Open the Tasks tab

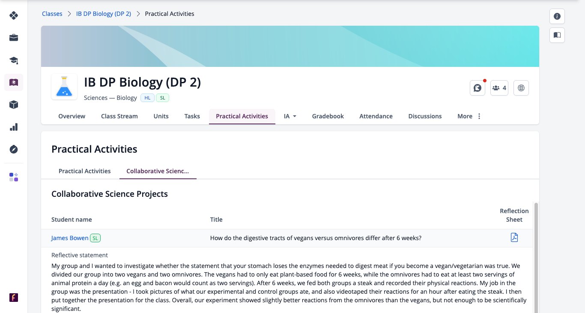(192, 116)
